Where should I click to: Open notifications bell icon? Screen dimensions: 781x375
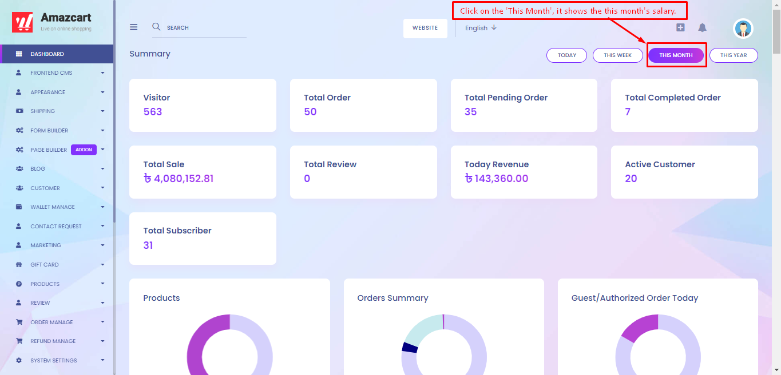click(x=702, y=27)
